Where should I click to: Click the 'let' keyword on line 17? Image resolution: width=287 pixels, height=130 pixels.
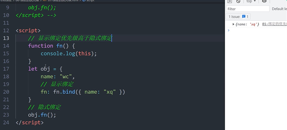coord(32,69)
